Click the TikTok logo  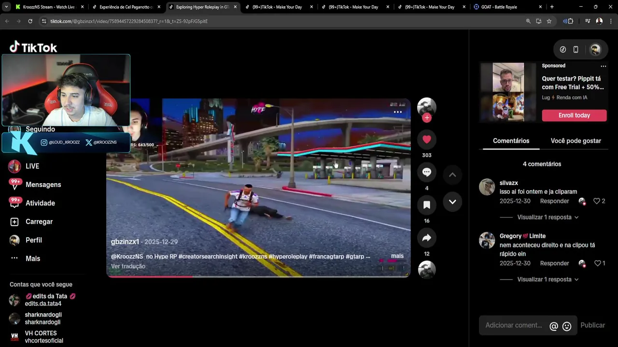pos(33,47)
